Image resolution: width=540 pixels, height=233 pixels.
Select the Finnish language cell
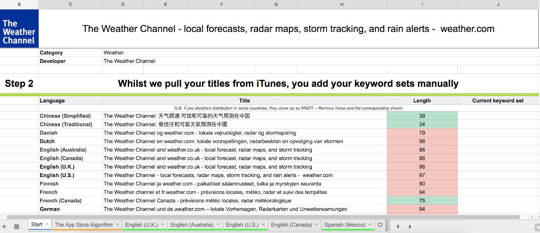[x=70, y=184]
